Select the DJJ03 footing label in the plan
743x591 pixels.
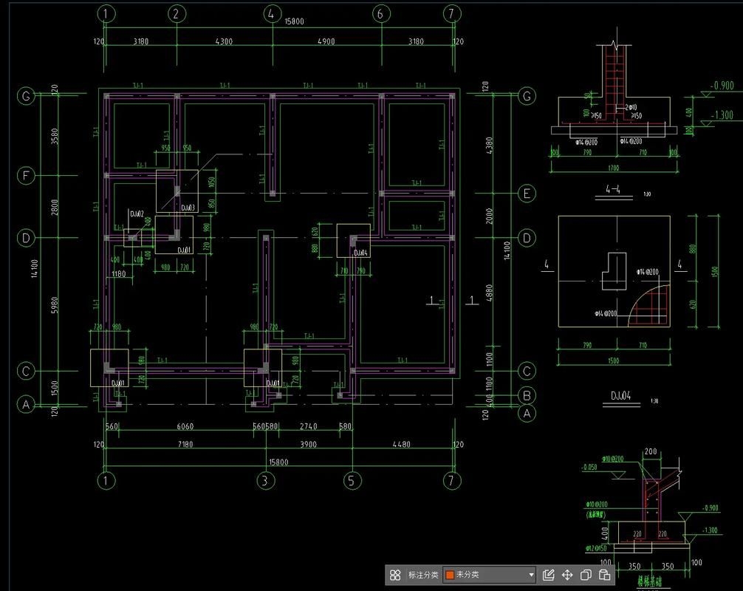point(188,208)
